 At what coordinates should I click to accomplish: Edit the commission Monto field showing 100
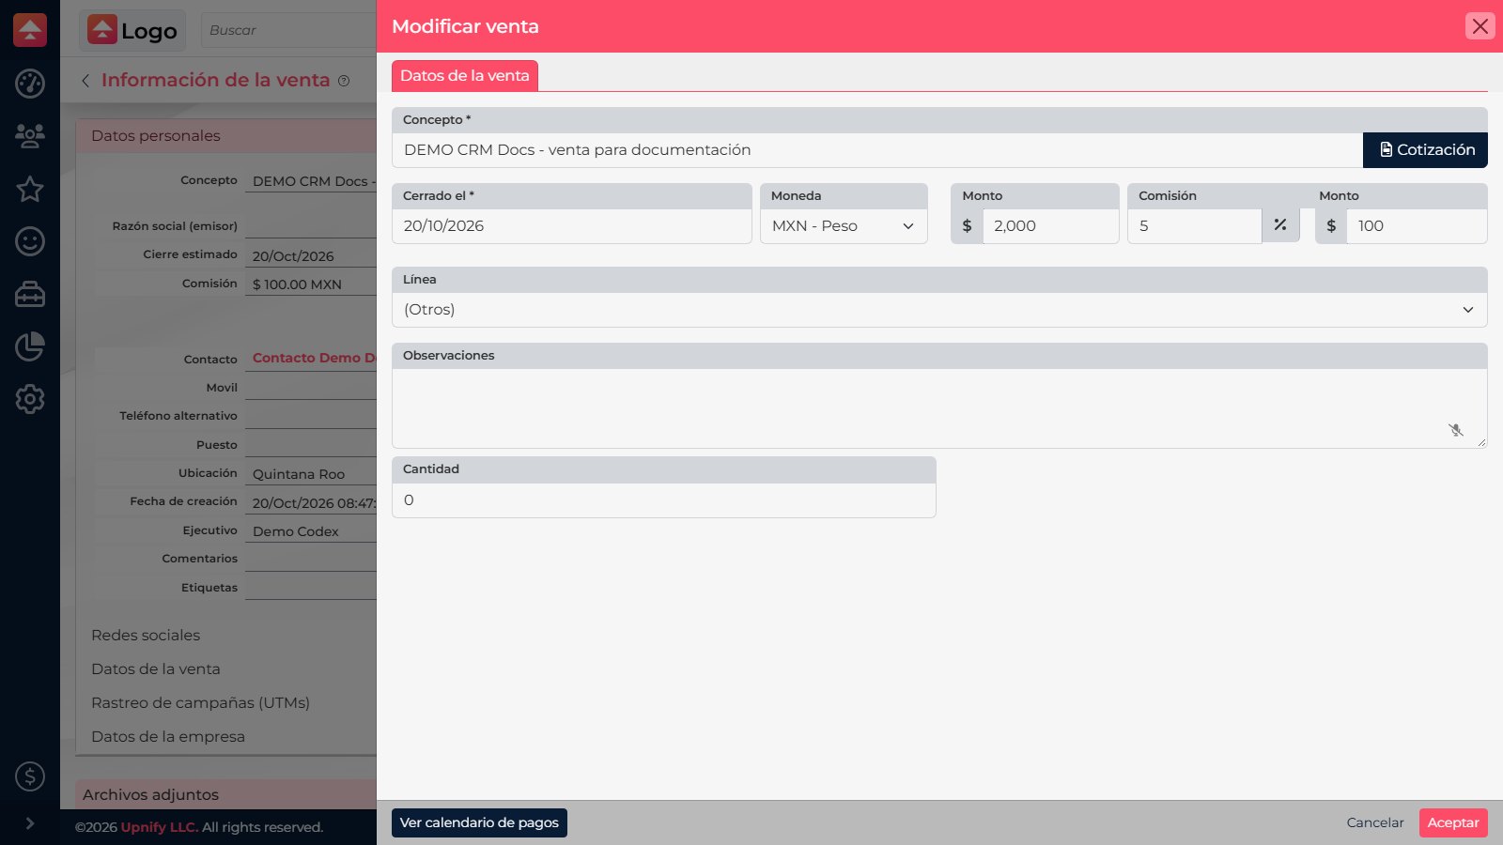pos(1417,226)
